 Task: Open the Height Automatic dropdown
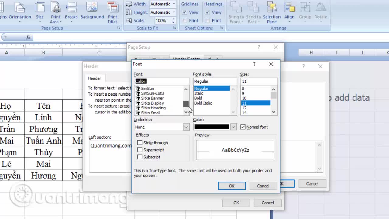click(174, 12)
